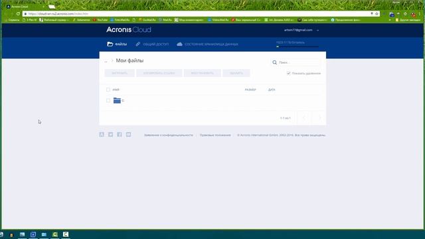Click Мои файлы breadcrumb title
The height and width of the screenshot is (239, 425).
[129, 60]
